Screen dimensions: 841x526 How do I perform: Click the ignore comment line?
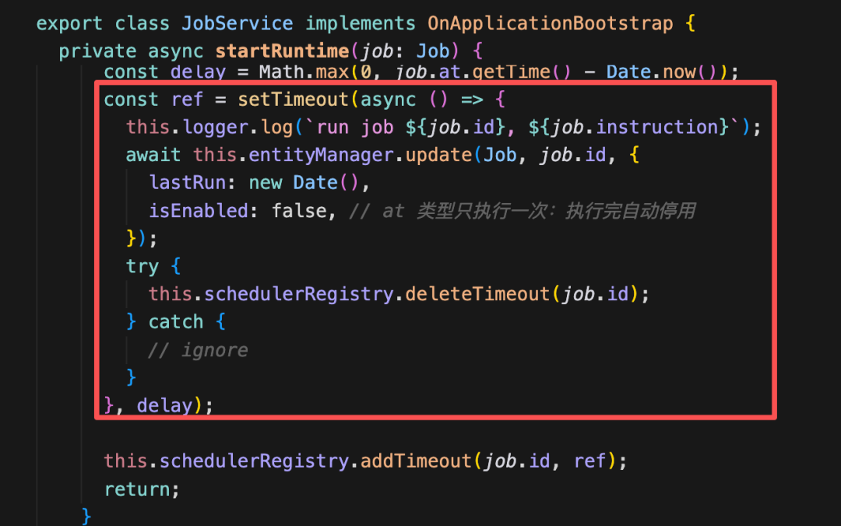click(198, 351)
